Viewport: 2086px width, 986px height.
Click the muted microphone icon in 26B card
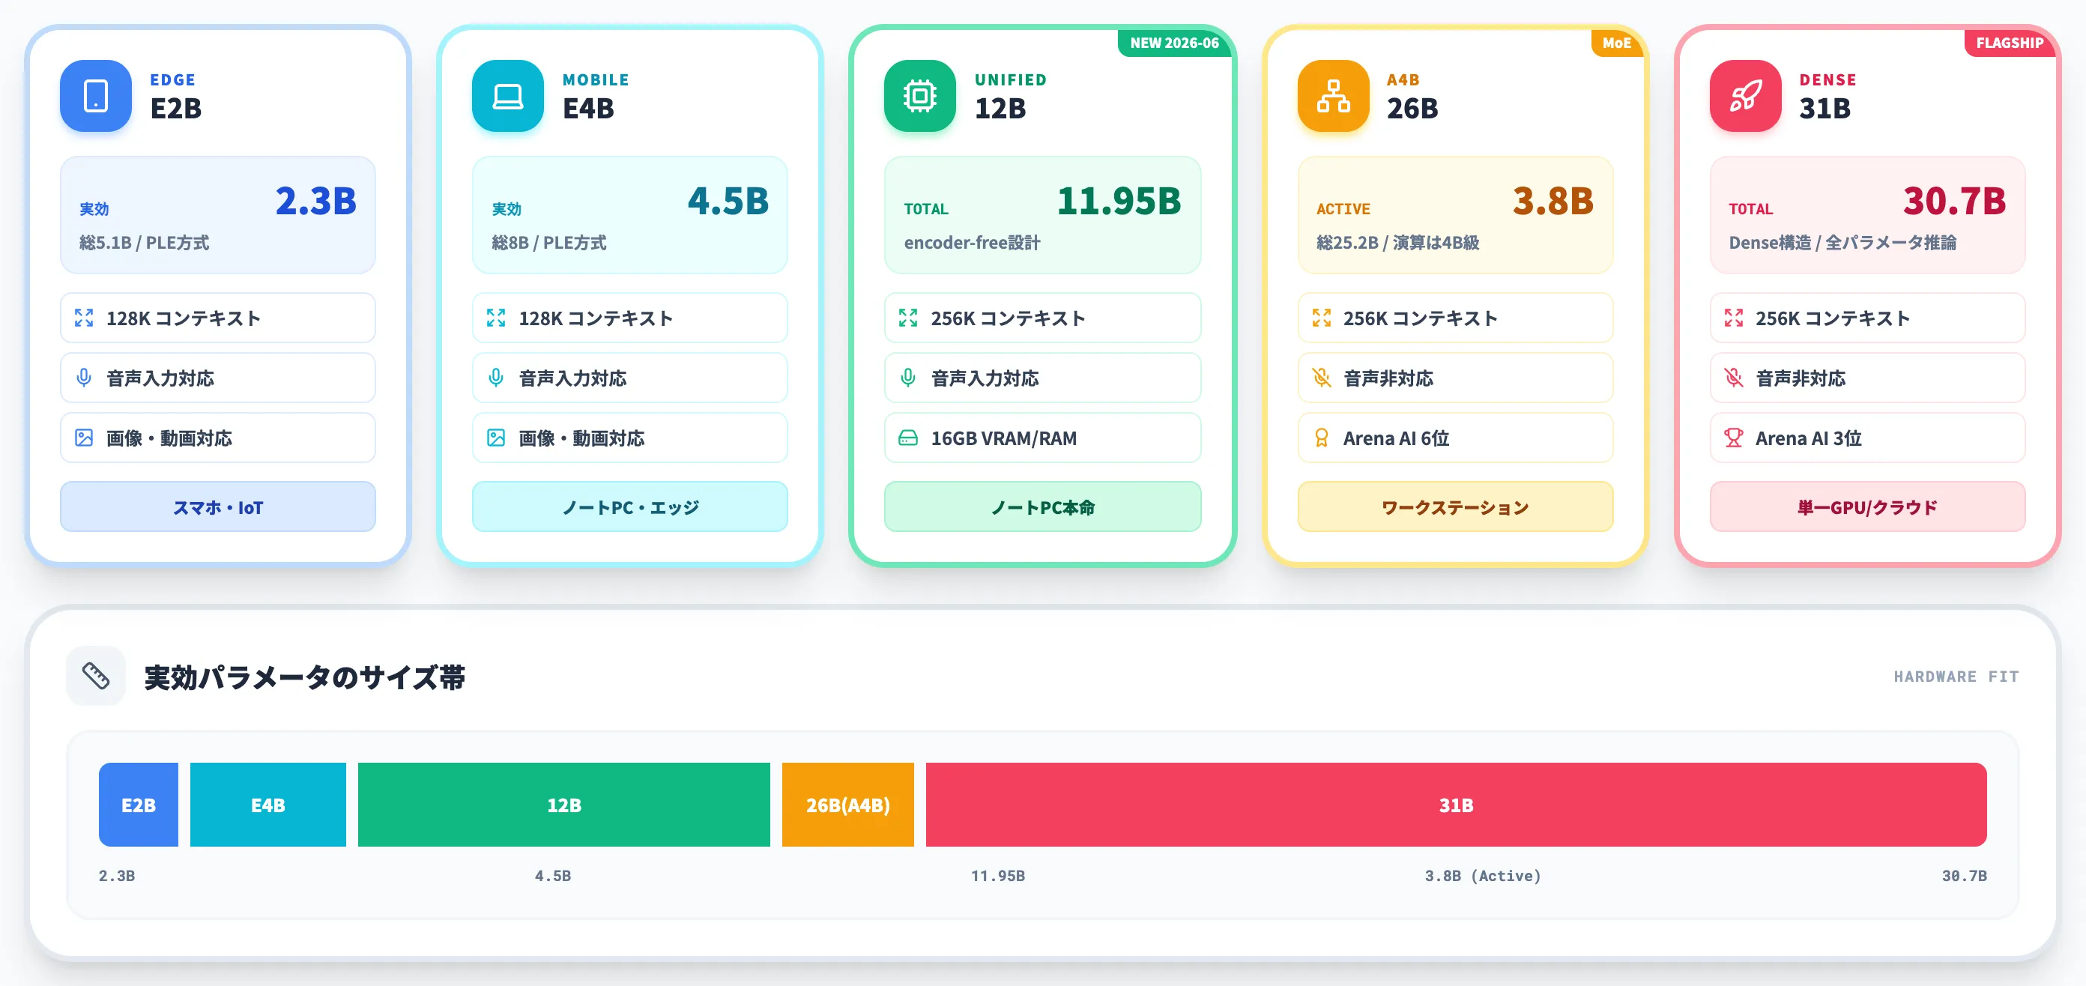(x=1322, y=378)
